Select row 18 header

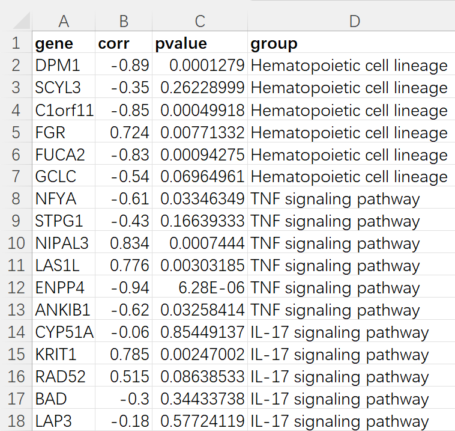(16, 421)
